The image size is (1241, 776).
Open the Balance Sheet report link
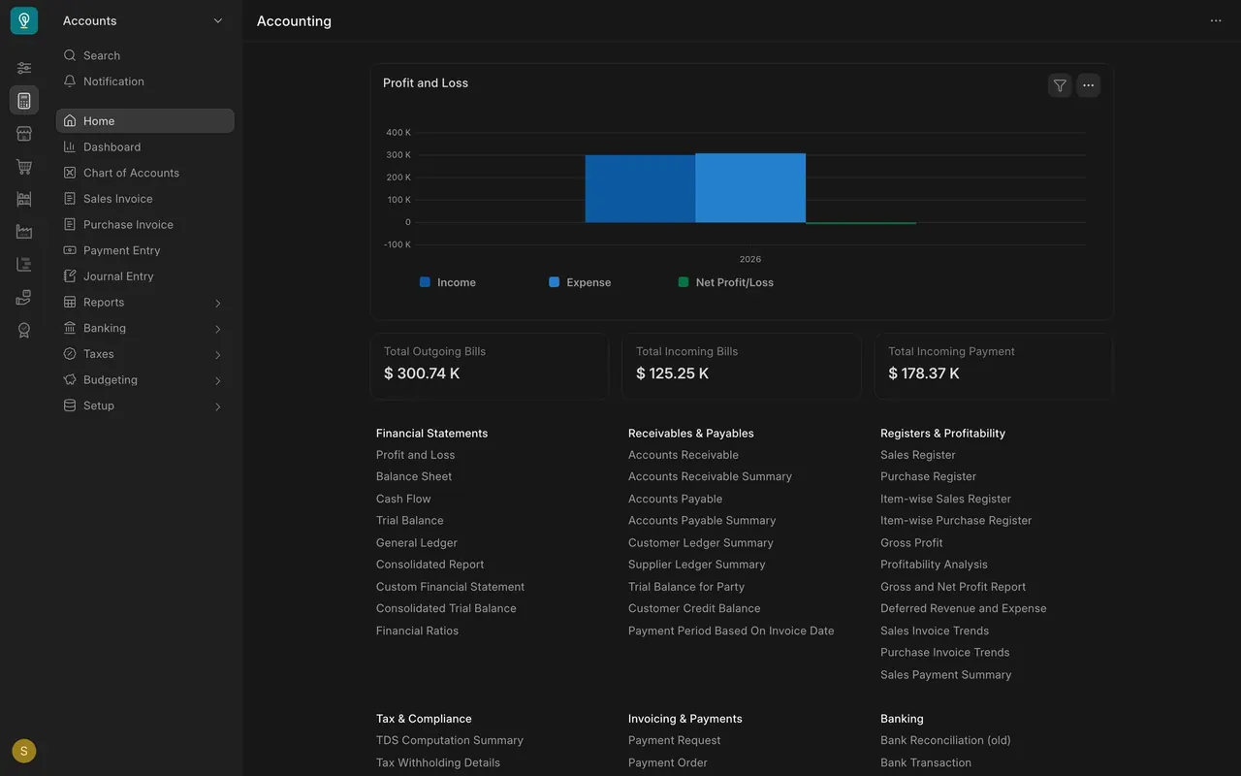[x=414, y=476]
